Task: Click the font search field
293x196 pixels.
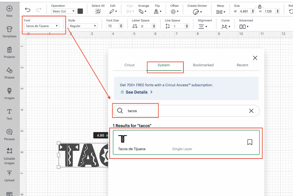Action: [x=186, y=111]
